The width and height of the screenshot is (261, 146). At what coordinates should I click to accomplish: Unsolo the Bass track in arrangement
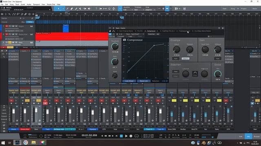(10, 43)
